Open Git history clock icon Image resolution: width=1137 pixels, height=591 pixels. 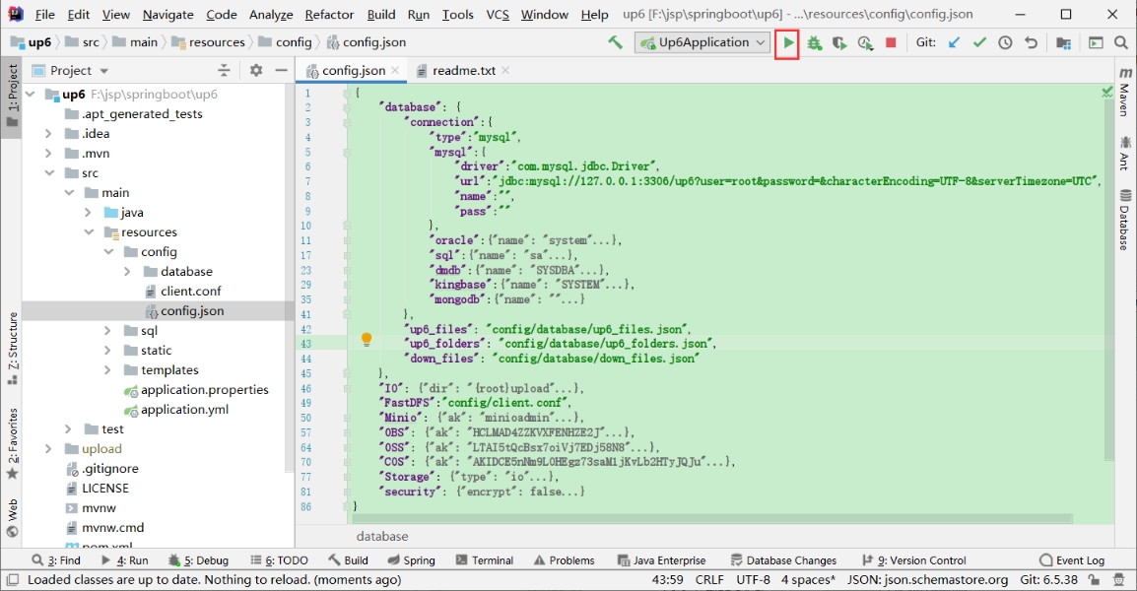click(1005, 43)
